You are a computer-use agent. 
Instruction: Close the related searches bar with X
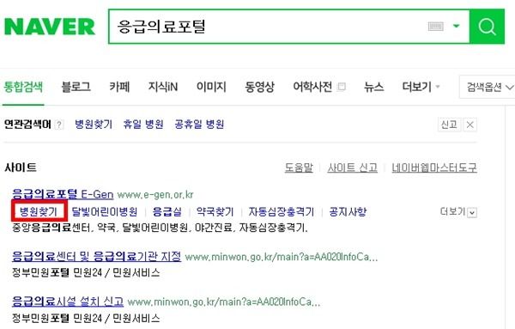point(470,125)
